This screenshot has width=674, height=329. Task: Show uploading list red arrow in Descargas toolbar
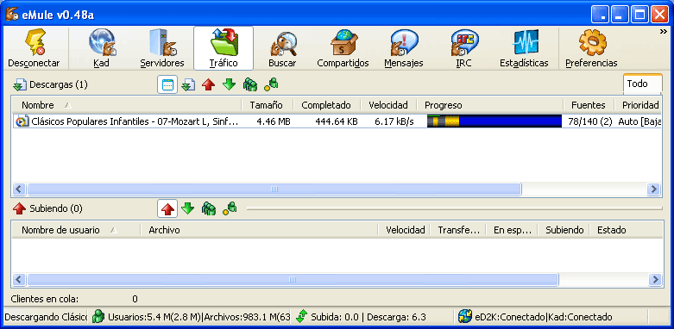coord(209,85)
